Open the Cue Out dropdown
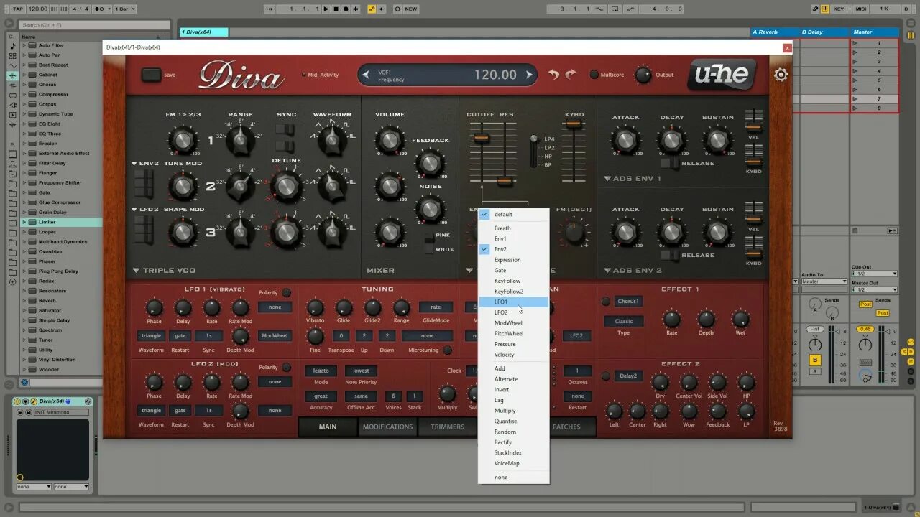This screenshot has width=920, height=517. click(x=874, y=274)
